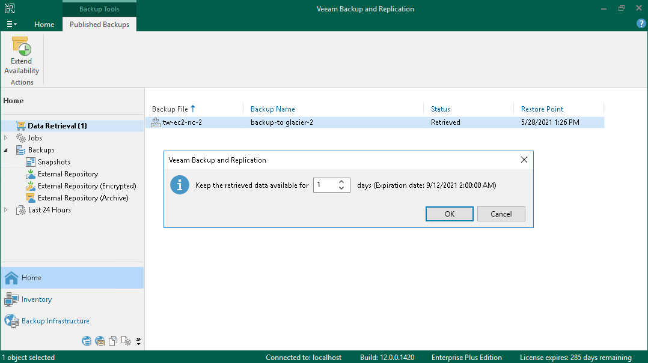Screen dimensions: 648x363
Task: Select External Repository (Encrypted) item
Action: 87,185
